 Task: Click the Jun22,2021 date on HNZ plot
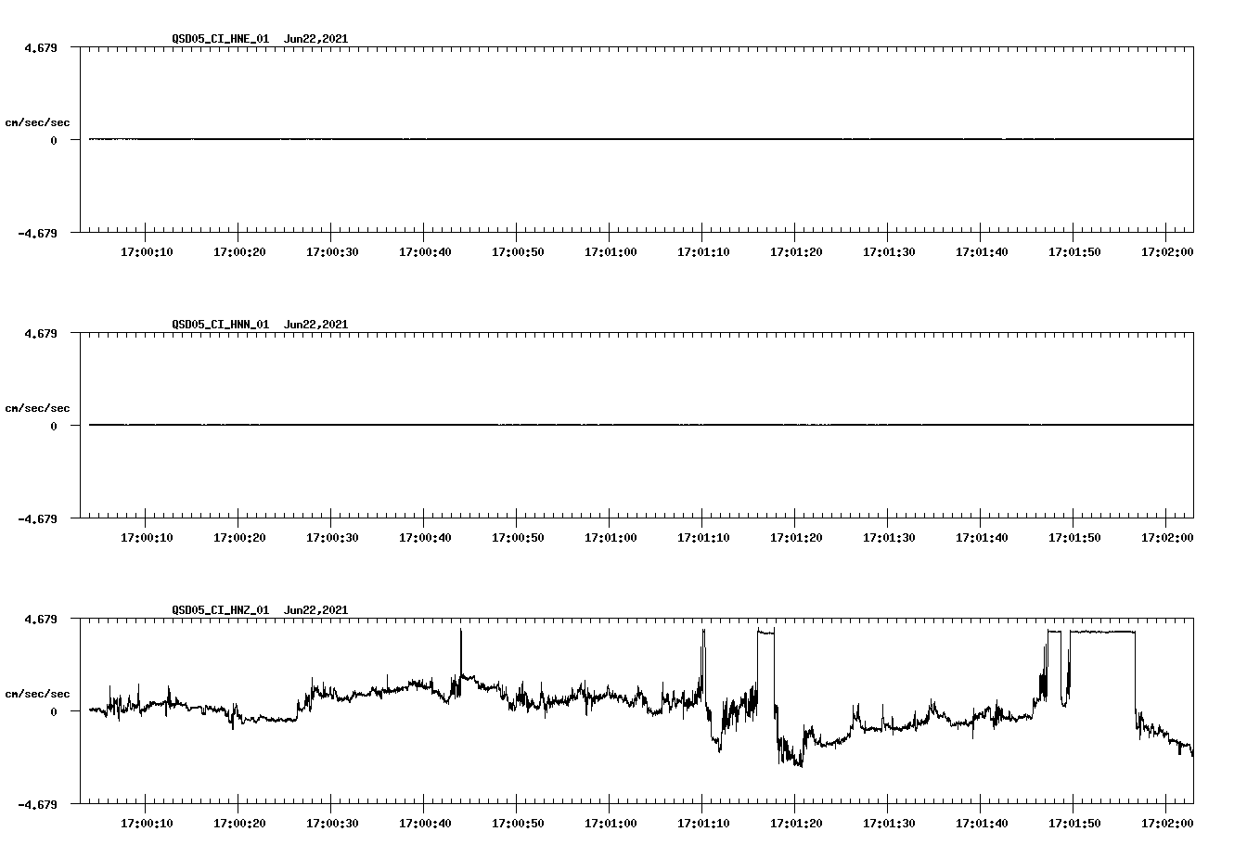[x=315, y=610]
